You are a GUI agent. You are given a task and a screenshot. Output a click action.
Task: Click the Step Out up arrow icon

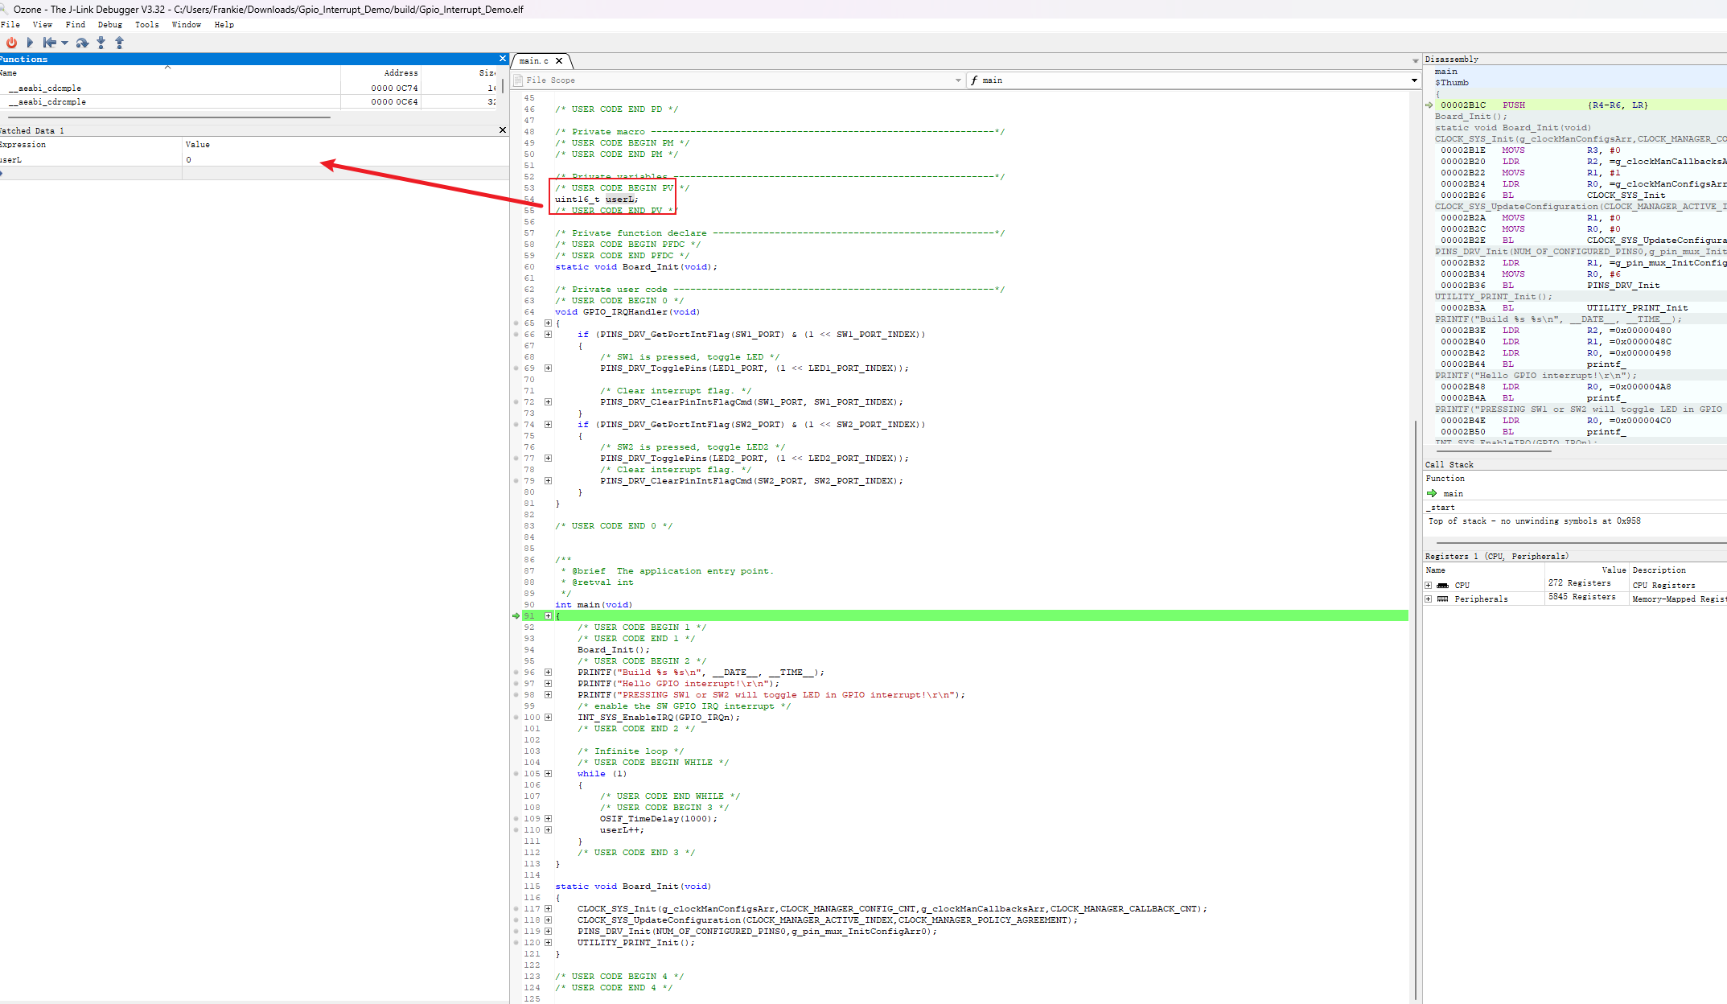click(x=119, y=43)
